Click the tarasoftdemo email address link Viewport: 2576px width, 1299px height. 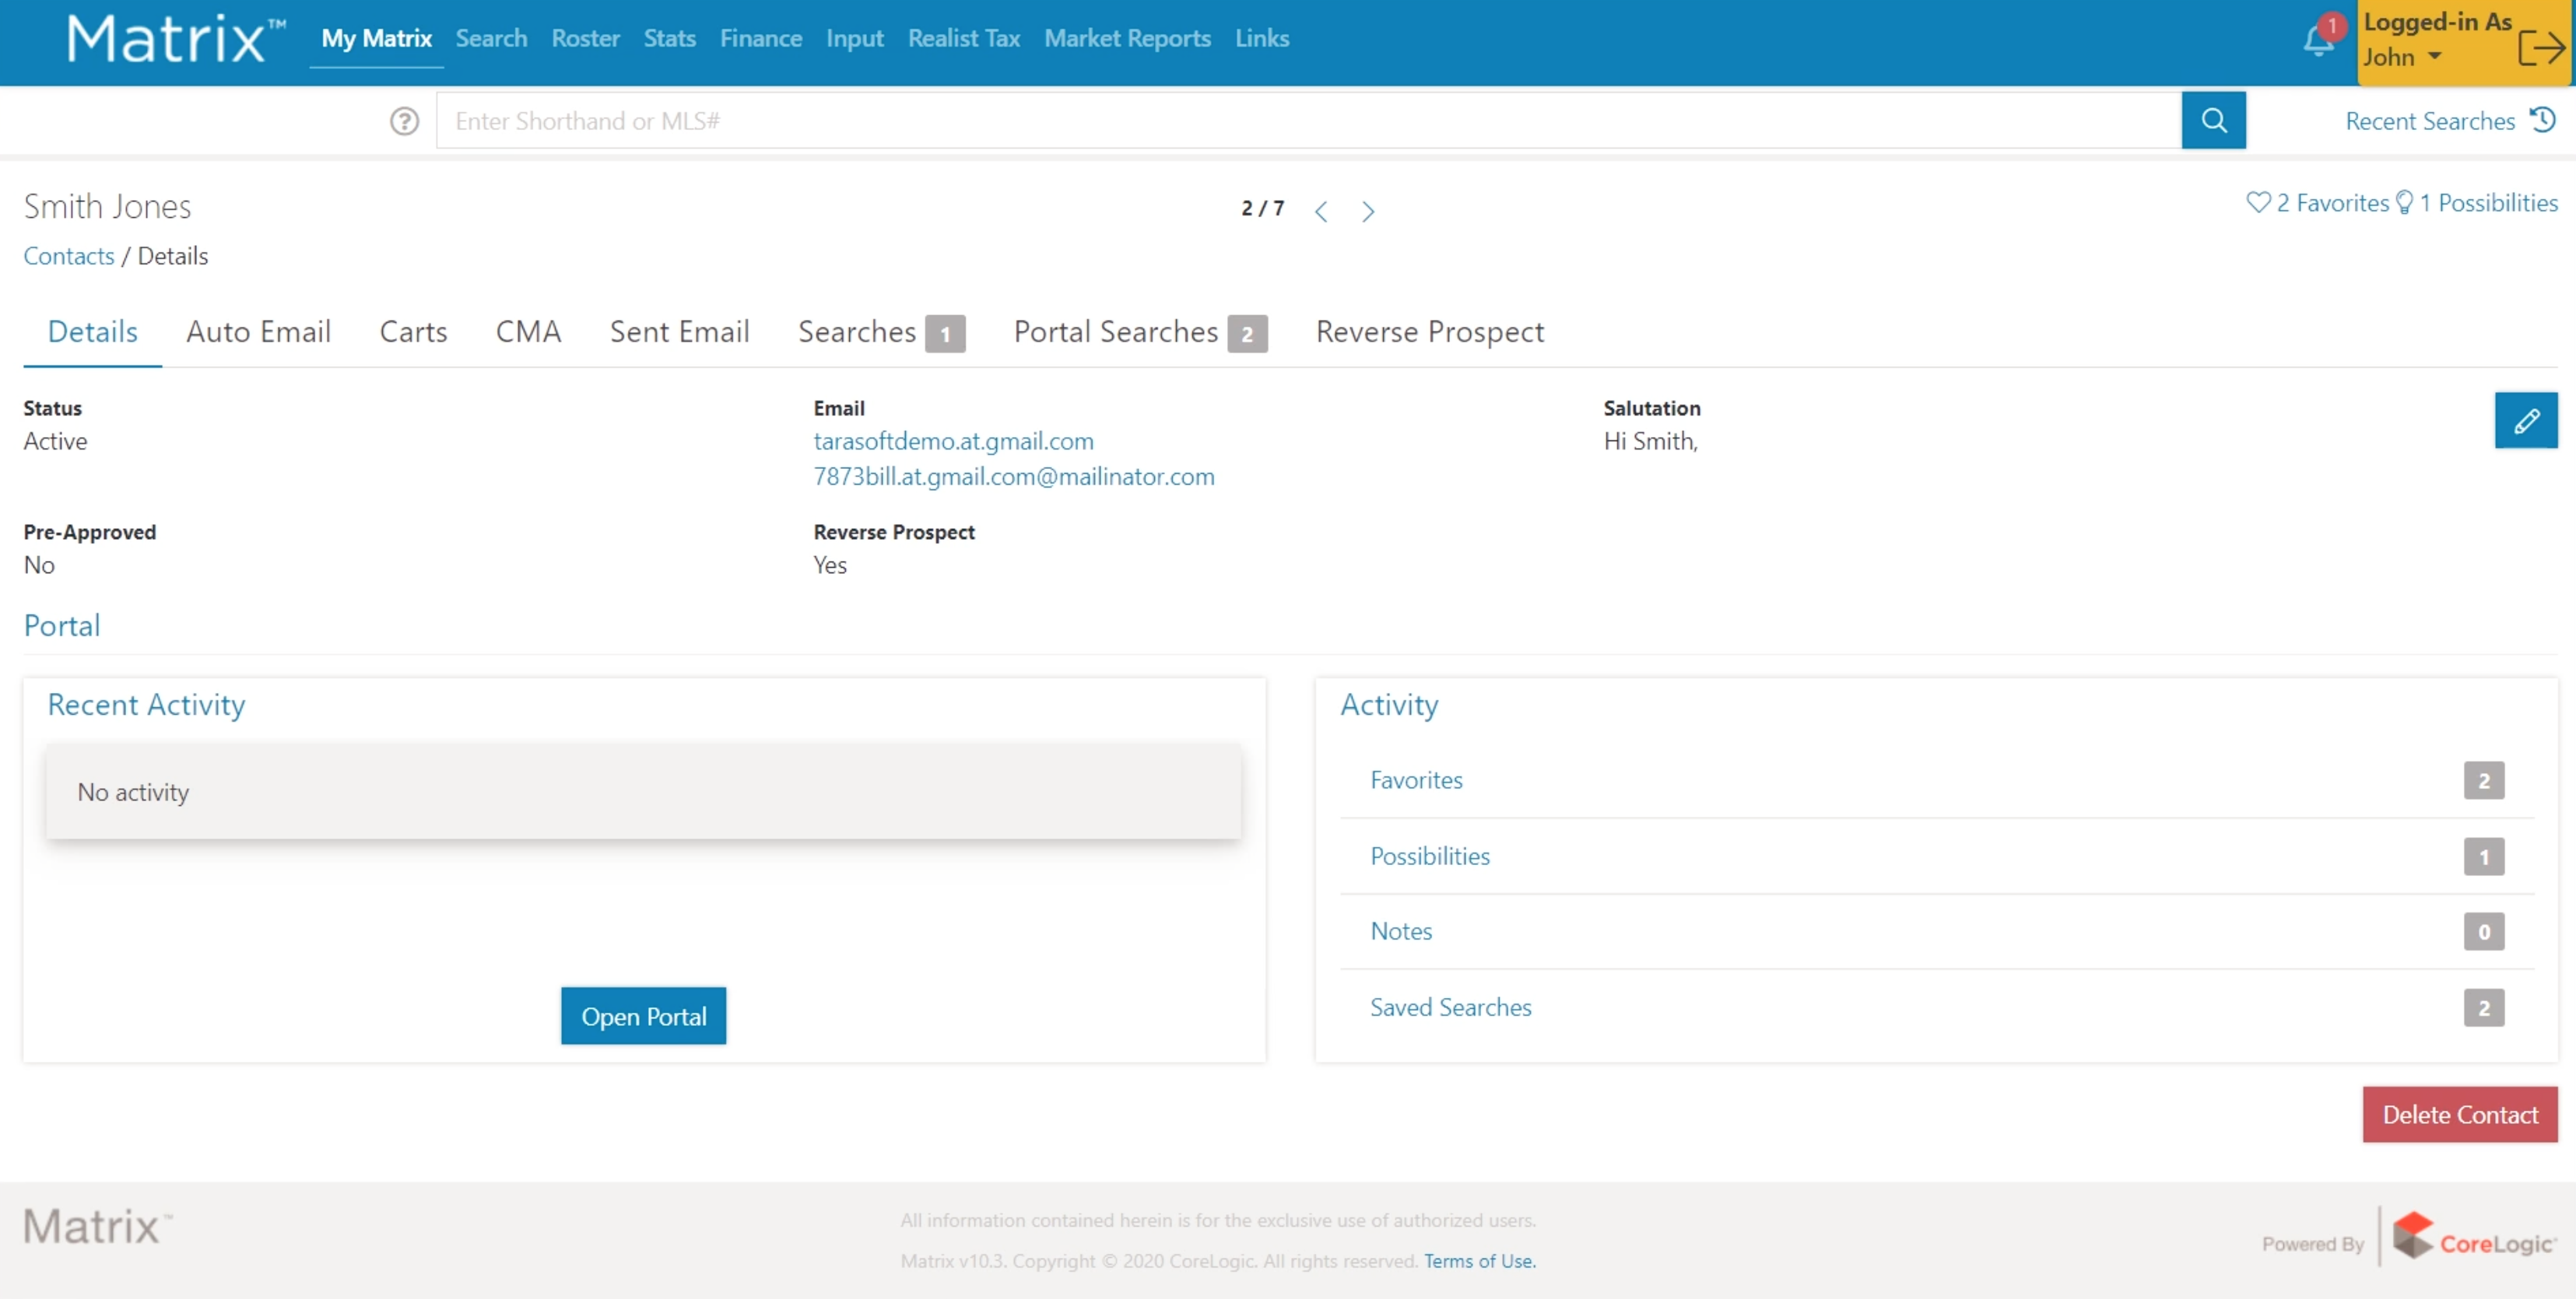[953, 441]
